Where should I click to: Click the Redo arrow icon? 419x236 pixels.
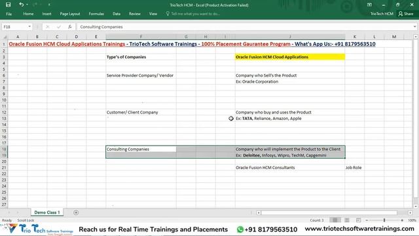click(x=35, y=5)
